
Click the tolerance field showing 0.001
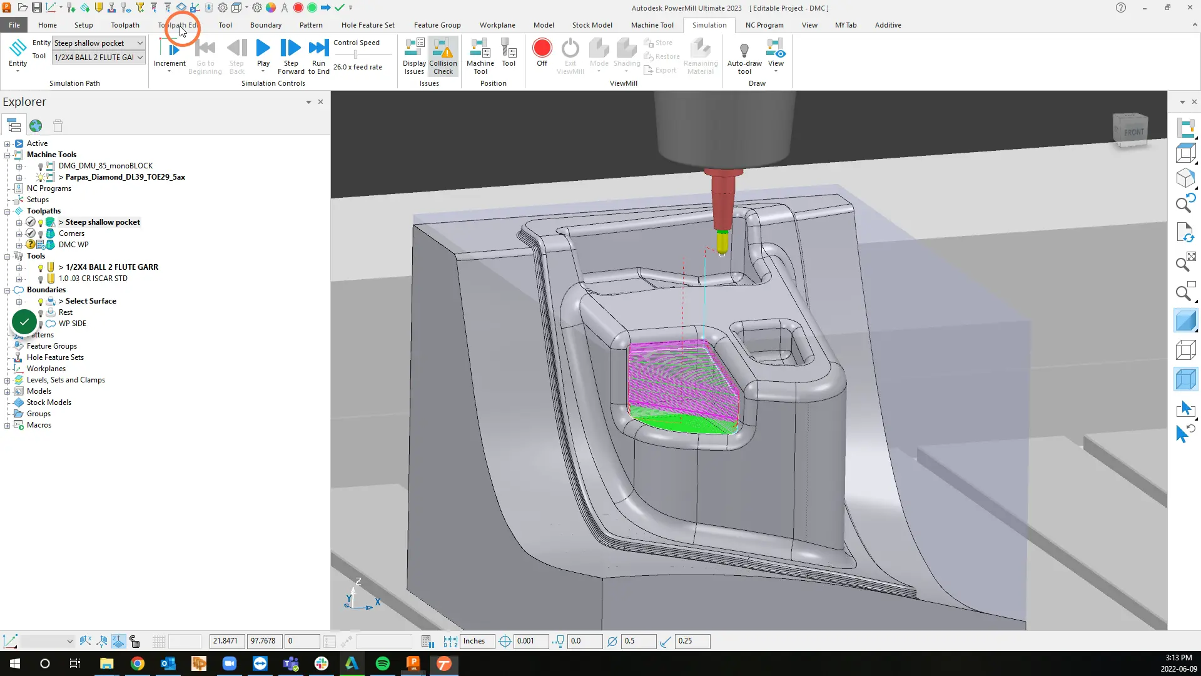531,642
